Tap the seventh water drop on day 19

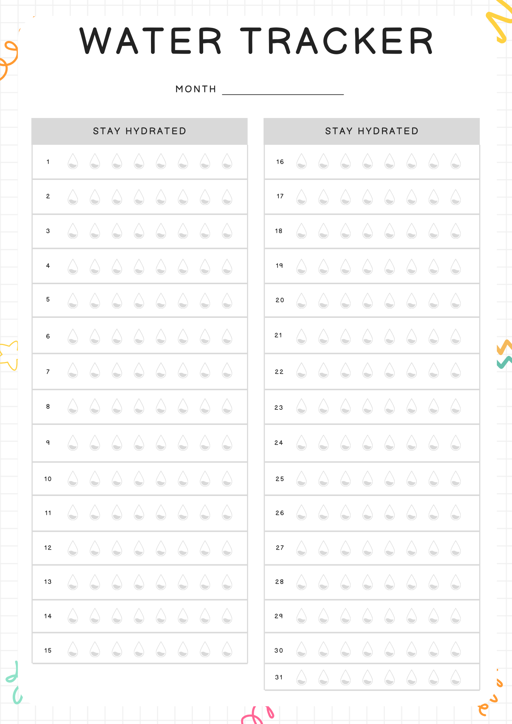[433, 266]
